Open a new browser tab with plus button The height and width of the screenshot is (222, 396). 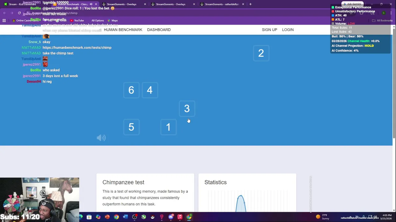click(250, 4)
